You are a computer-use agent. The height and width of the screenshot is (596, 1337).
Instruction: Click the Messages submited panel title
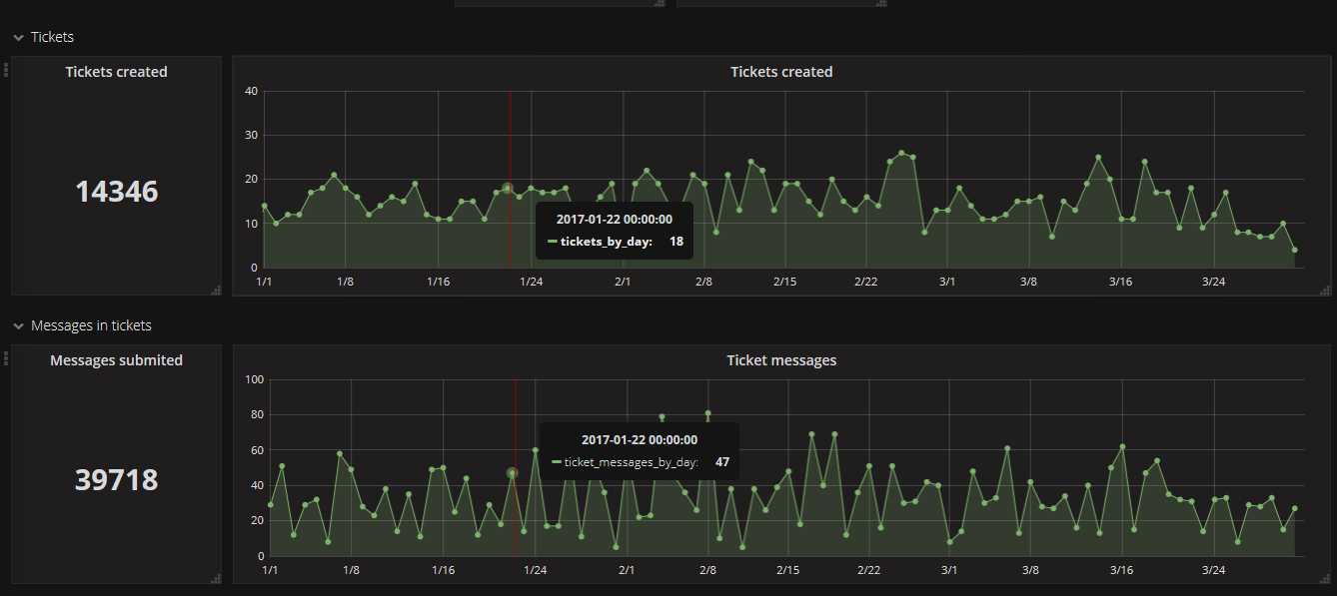point(116,360)
